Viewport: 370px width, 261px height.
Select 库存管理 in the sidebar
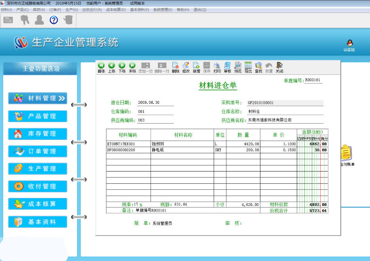click(x=38, y=134)
